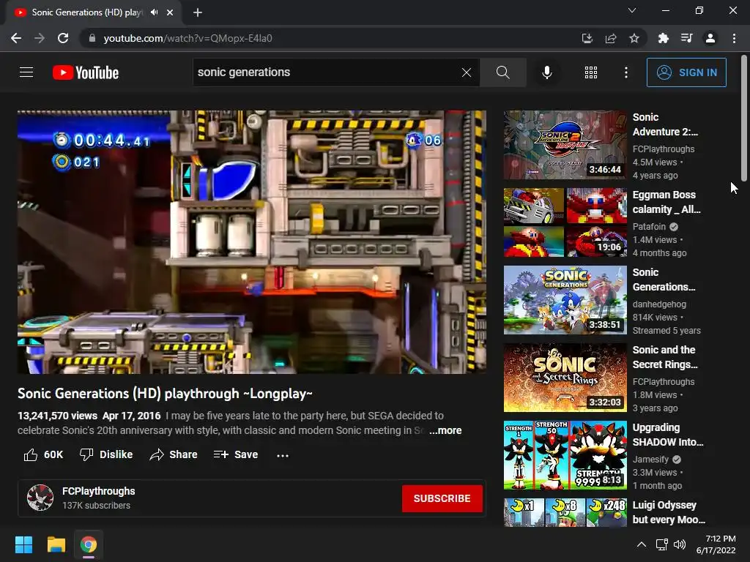Click the search magnifier button
Viewport: 750px width, 562px height.
click(502, 72)
